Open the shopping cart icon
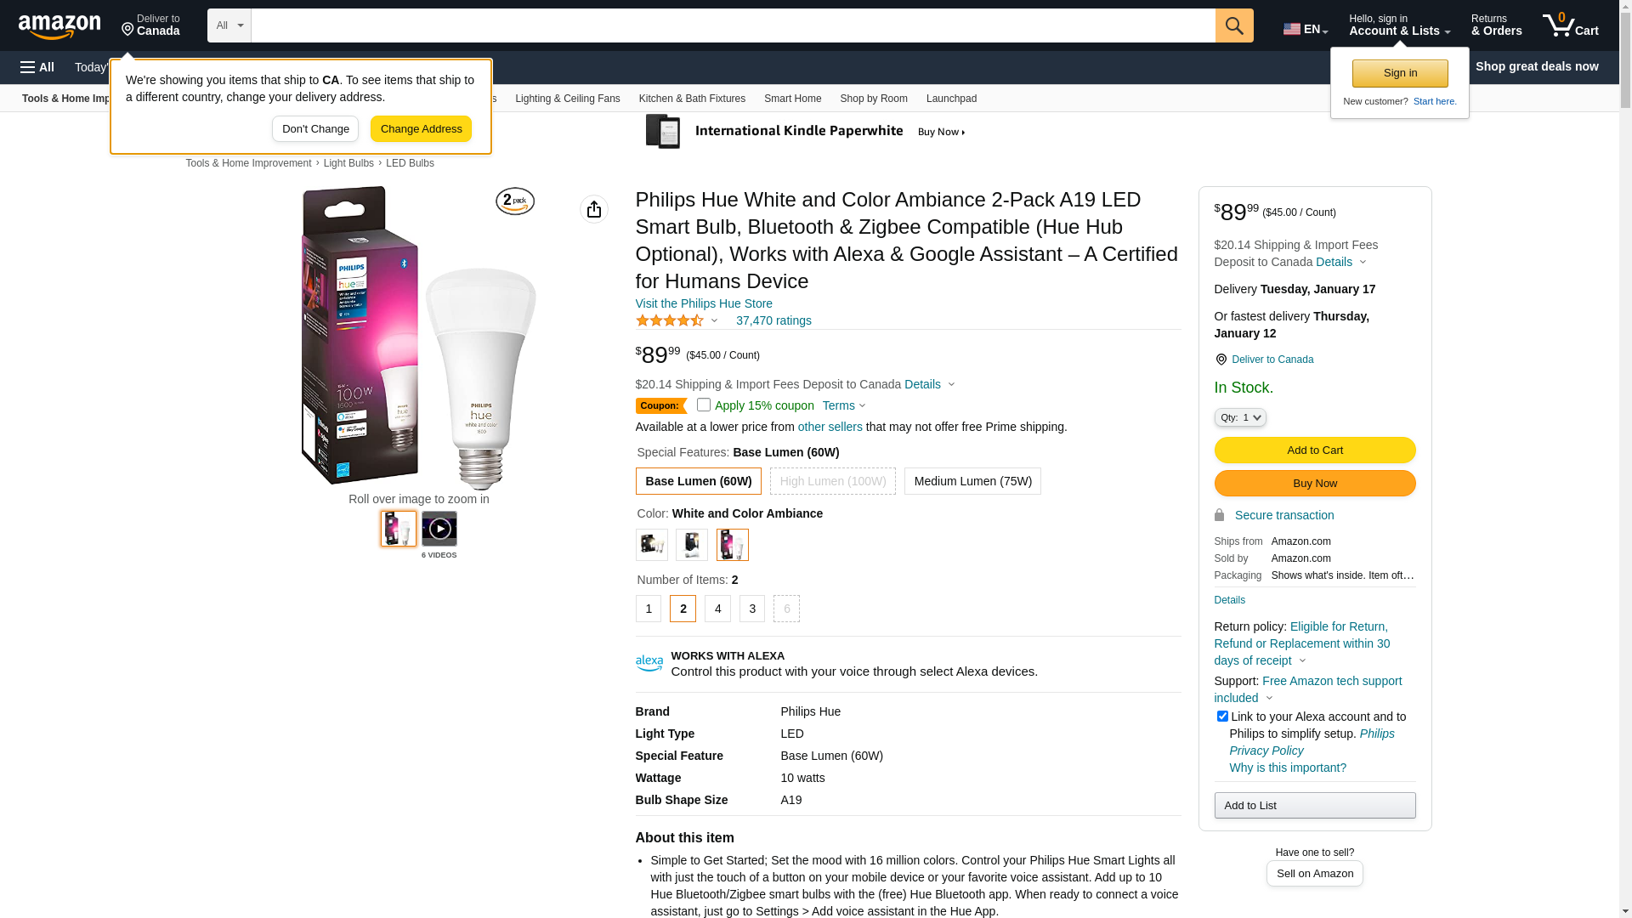 pyautogui.click(x=1570, y=25)
